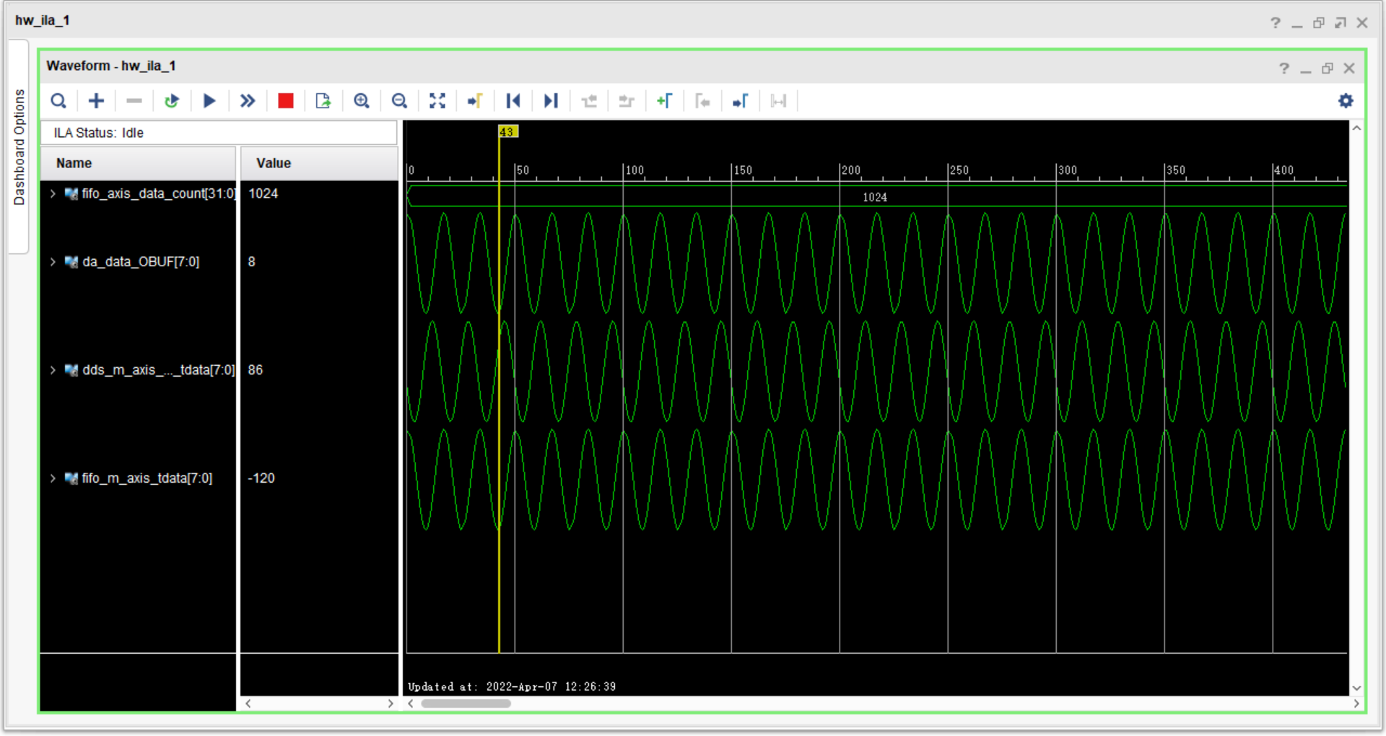1386x736 pixels.
Task: Click value pane scroll left arrow
Action: (248, 704)
